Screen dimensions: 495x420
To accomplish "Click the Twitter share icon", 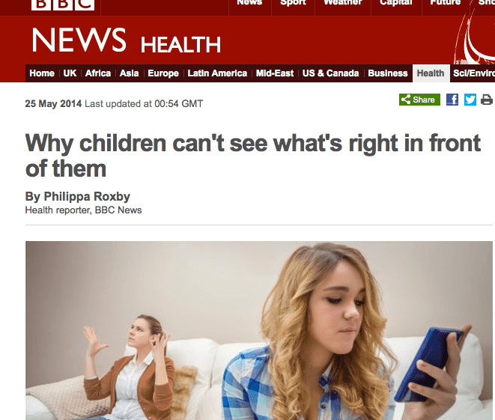I will pyautogui.click(x=470, y=100).
